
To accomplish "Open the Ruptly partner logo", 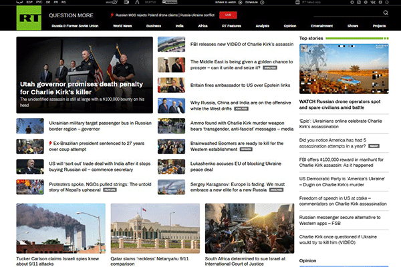I will coord(150,2).
